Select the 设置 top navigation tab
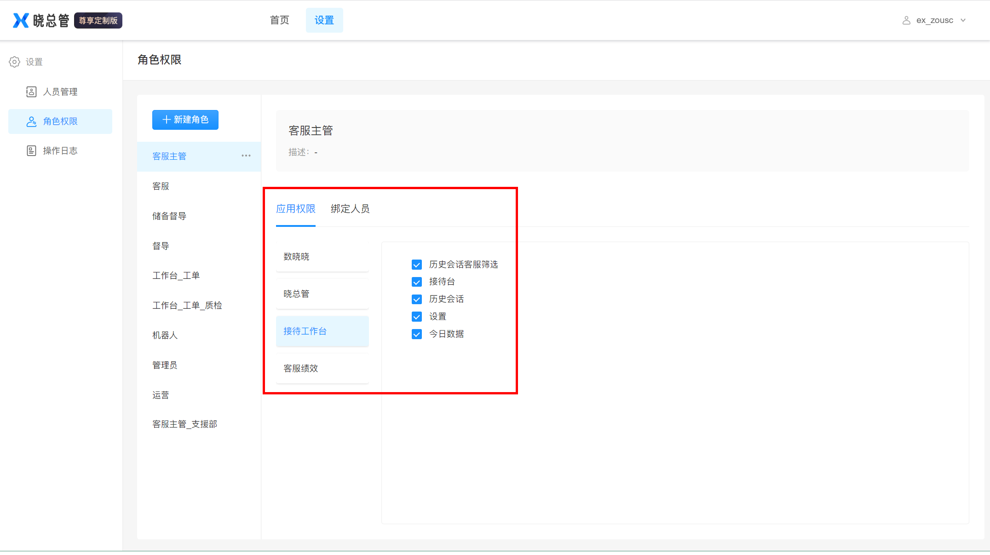 click(324, 20)
